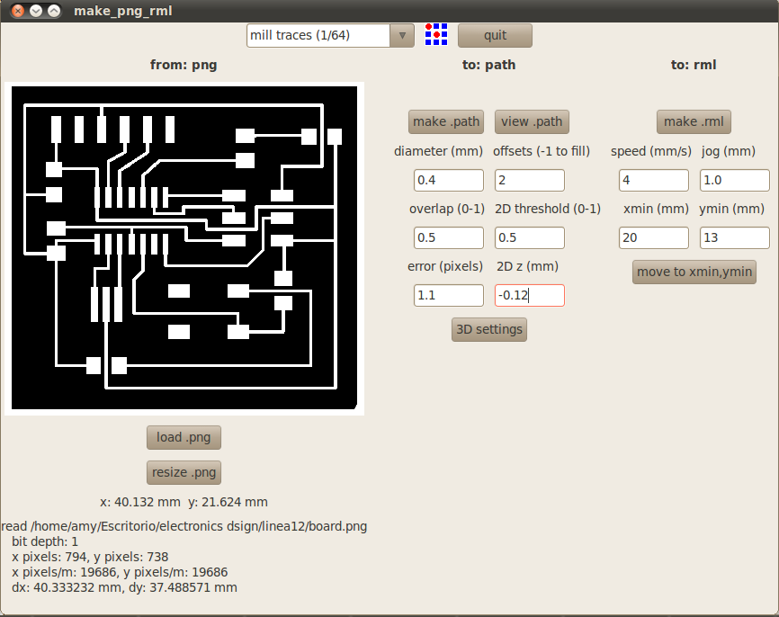Viewport: 779px width, 617px height.
Task: Click the quit button
Action: (495, 36)
